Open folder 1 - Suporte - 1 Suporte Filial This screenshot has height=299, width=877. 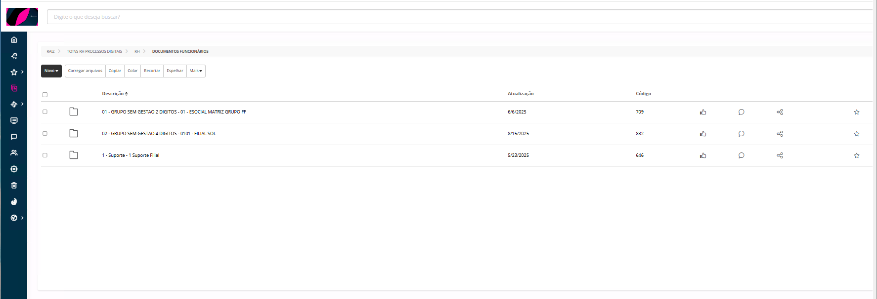(131, 155)
